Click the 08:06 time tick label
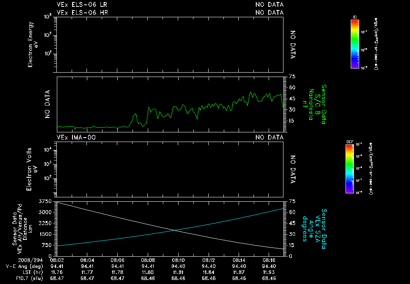 [x=117, y=260]
